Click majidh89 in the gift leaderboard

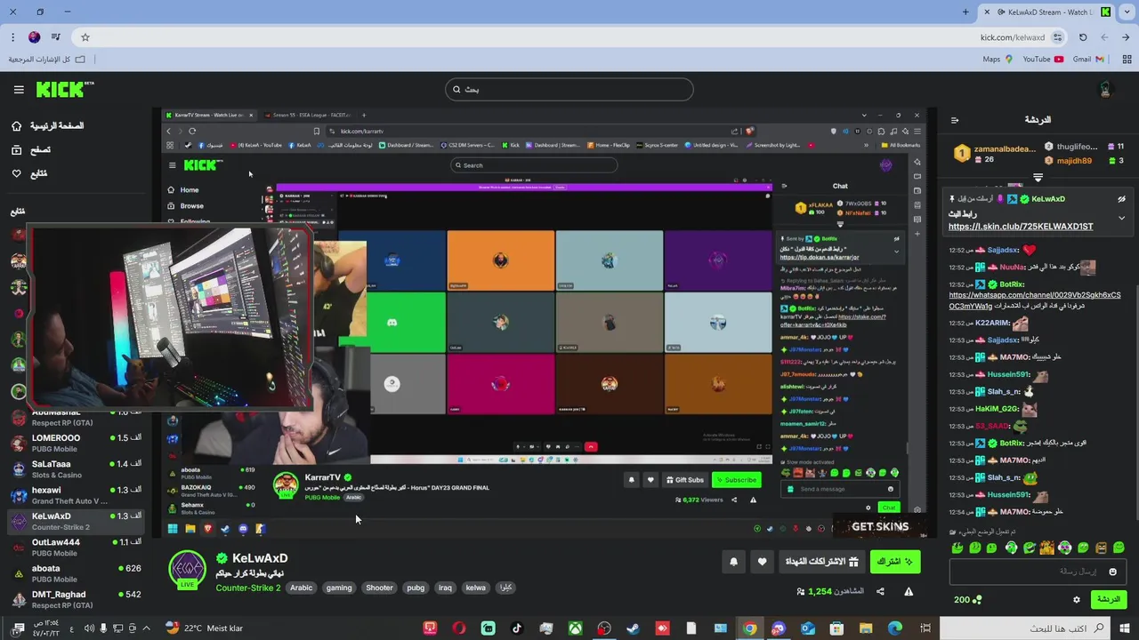point(1074,161)
